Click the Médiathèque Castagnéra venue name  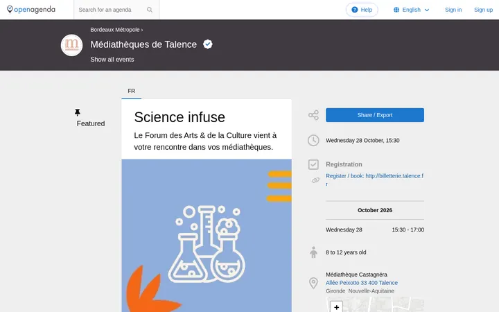[x=356, y=275]
